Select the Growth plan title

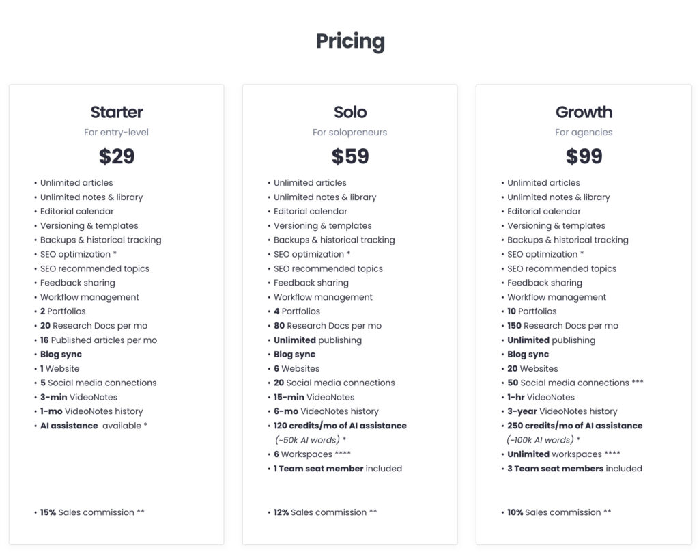584,112
